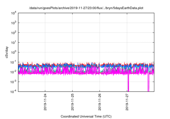170x119 pixels.
Task: Click the plot title file path text
Action: [86, 8]
